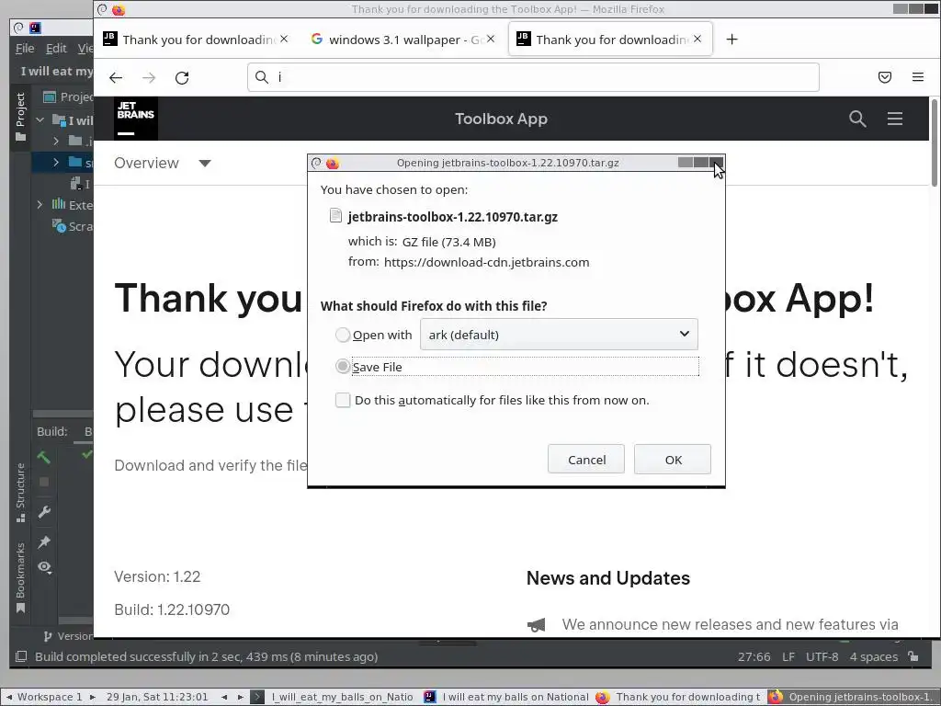Click IDE UTF-8 encoding indicator
The width and height of the screenshot is (941, 706).
(x=822, y=656)
